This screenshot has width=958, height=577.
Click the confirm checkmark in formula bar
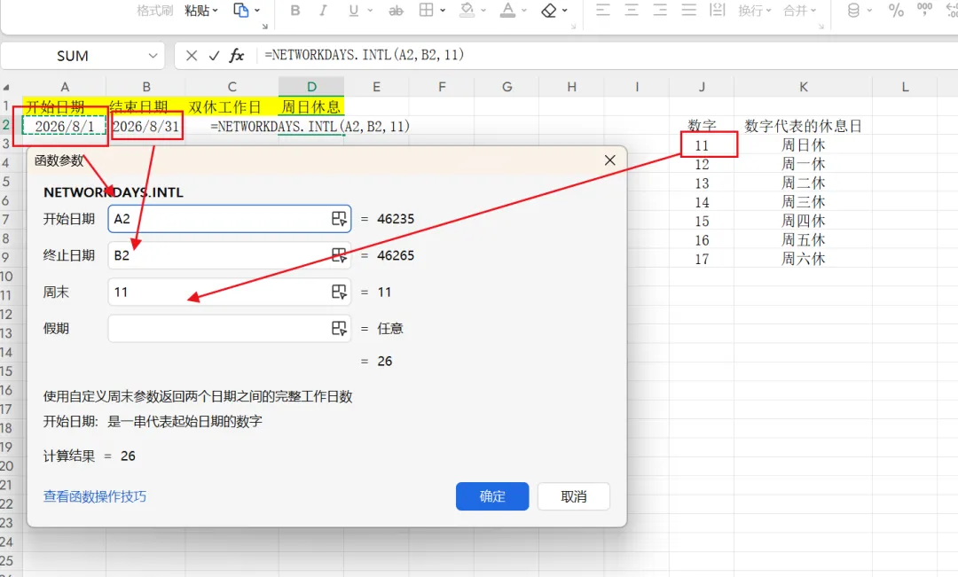[x=214, y=56]
